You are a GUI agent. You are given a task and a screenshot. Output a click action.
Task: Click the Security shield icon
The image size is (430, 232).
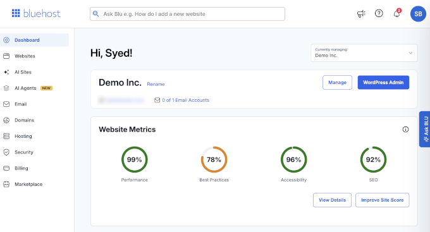click(6, 152)
